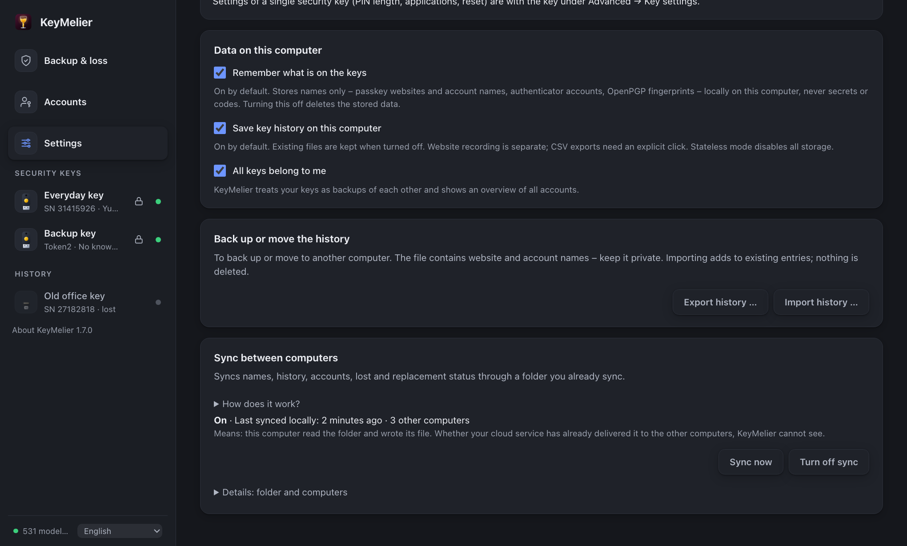Uncheck Remember what is on the keys
Screen dimensions: 907x546
click(220, 73)
